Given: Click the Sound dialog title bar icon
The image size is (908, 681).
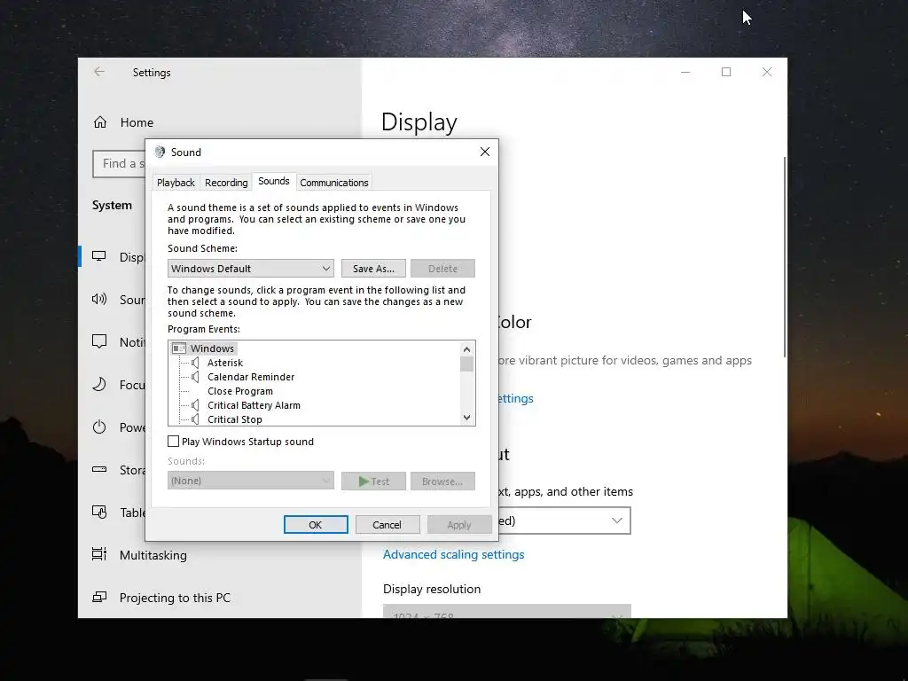Looking at the screenshot, I should [x=160, y=153].
